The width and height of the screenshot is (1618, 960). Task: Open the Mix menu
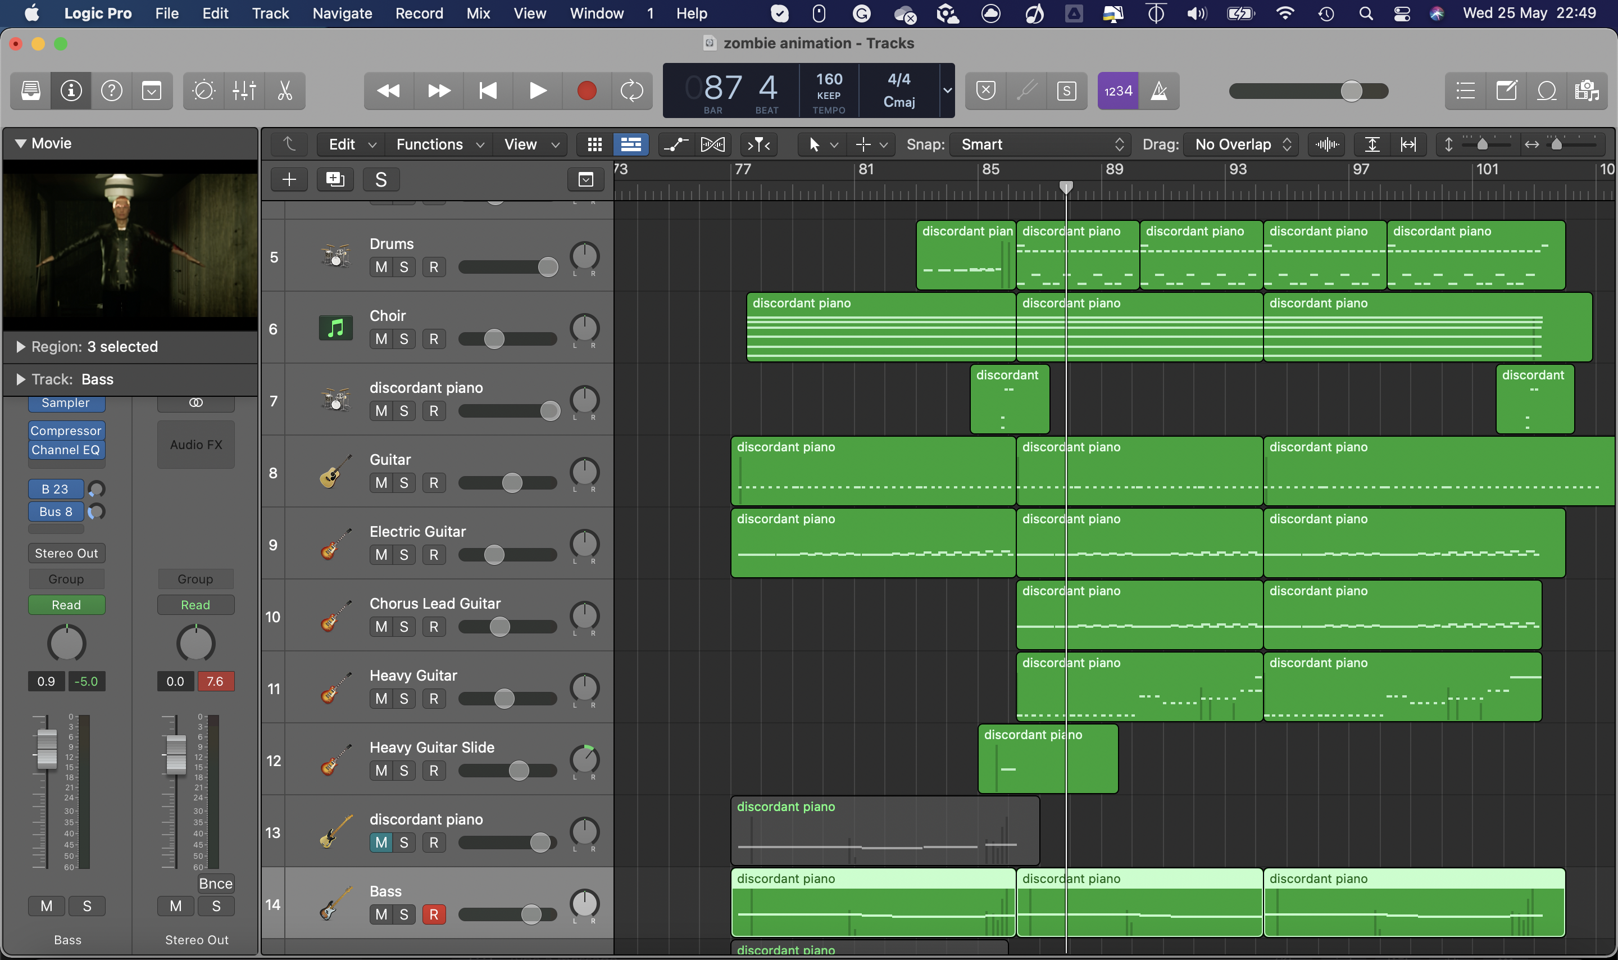point(478,13)
